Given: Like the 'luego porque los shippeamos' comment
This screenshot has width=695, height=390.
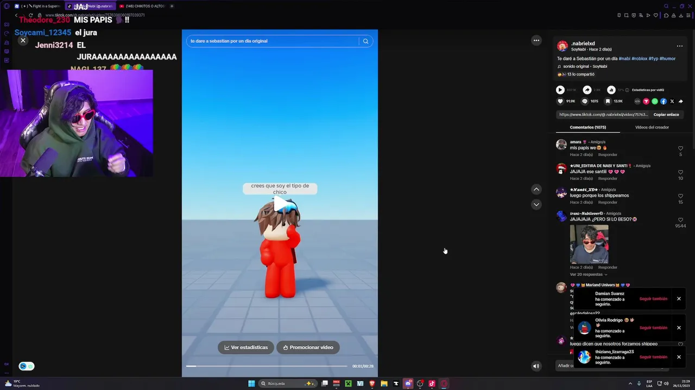Looking at the screenshot, I should [x=680, y=196].
